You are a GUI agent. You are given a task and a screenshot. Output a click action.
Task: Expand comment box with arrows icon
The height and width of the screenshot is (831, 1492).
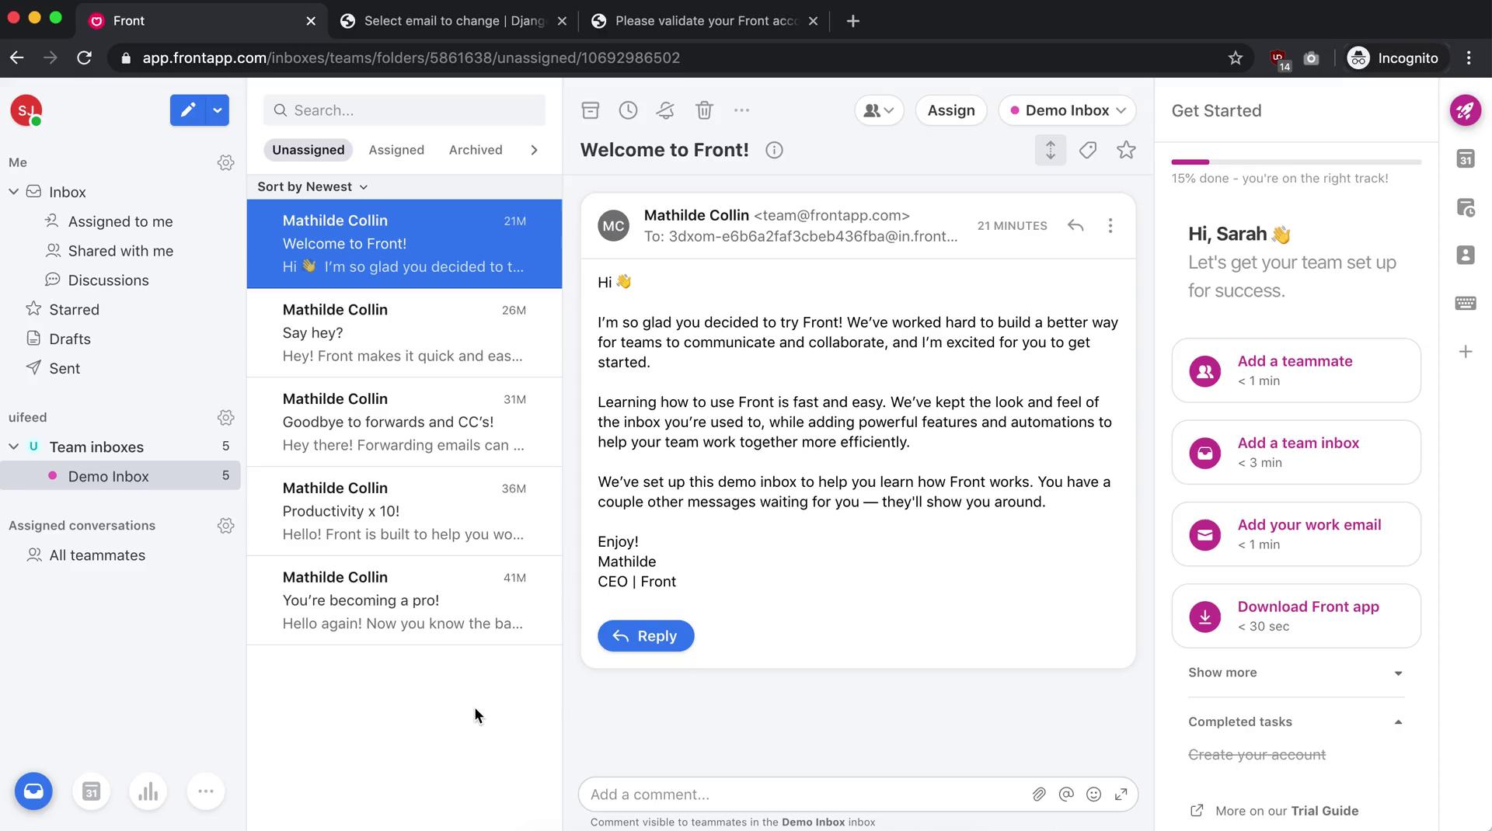click(1121, 794)
